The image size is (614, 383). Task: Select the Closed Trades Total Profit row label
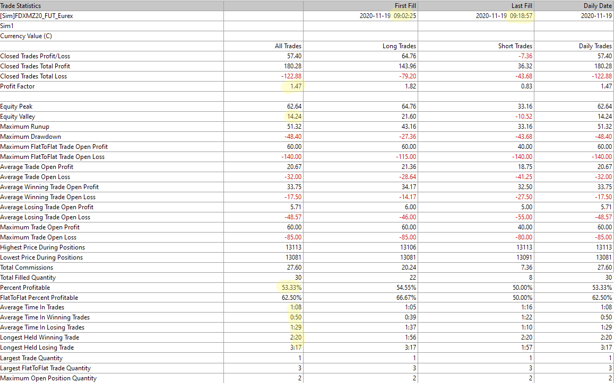35,66
